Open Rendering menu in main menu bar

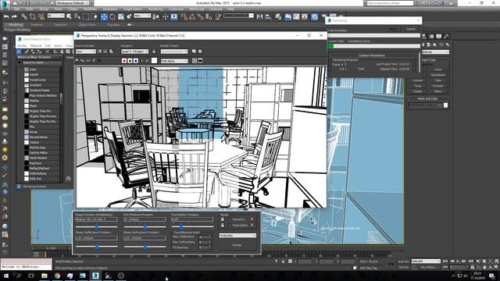155,9
